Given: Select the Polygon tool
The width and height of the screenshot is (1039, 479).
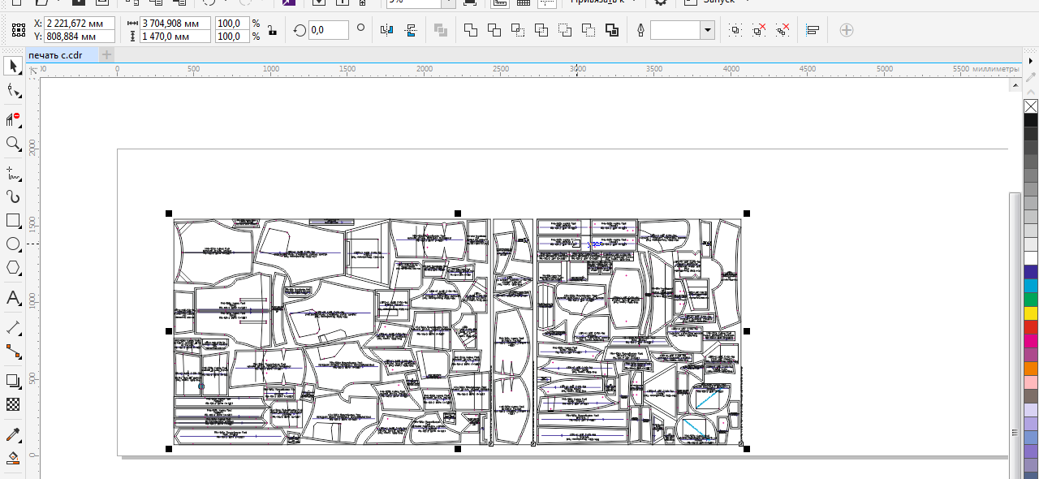Looking at the screenshot, I should point(14,268).
